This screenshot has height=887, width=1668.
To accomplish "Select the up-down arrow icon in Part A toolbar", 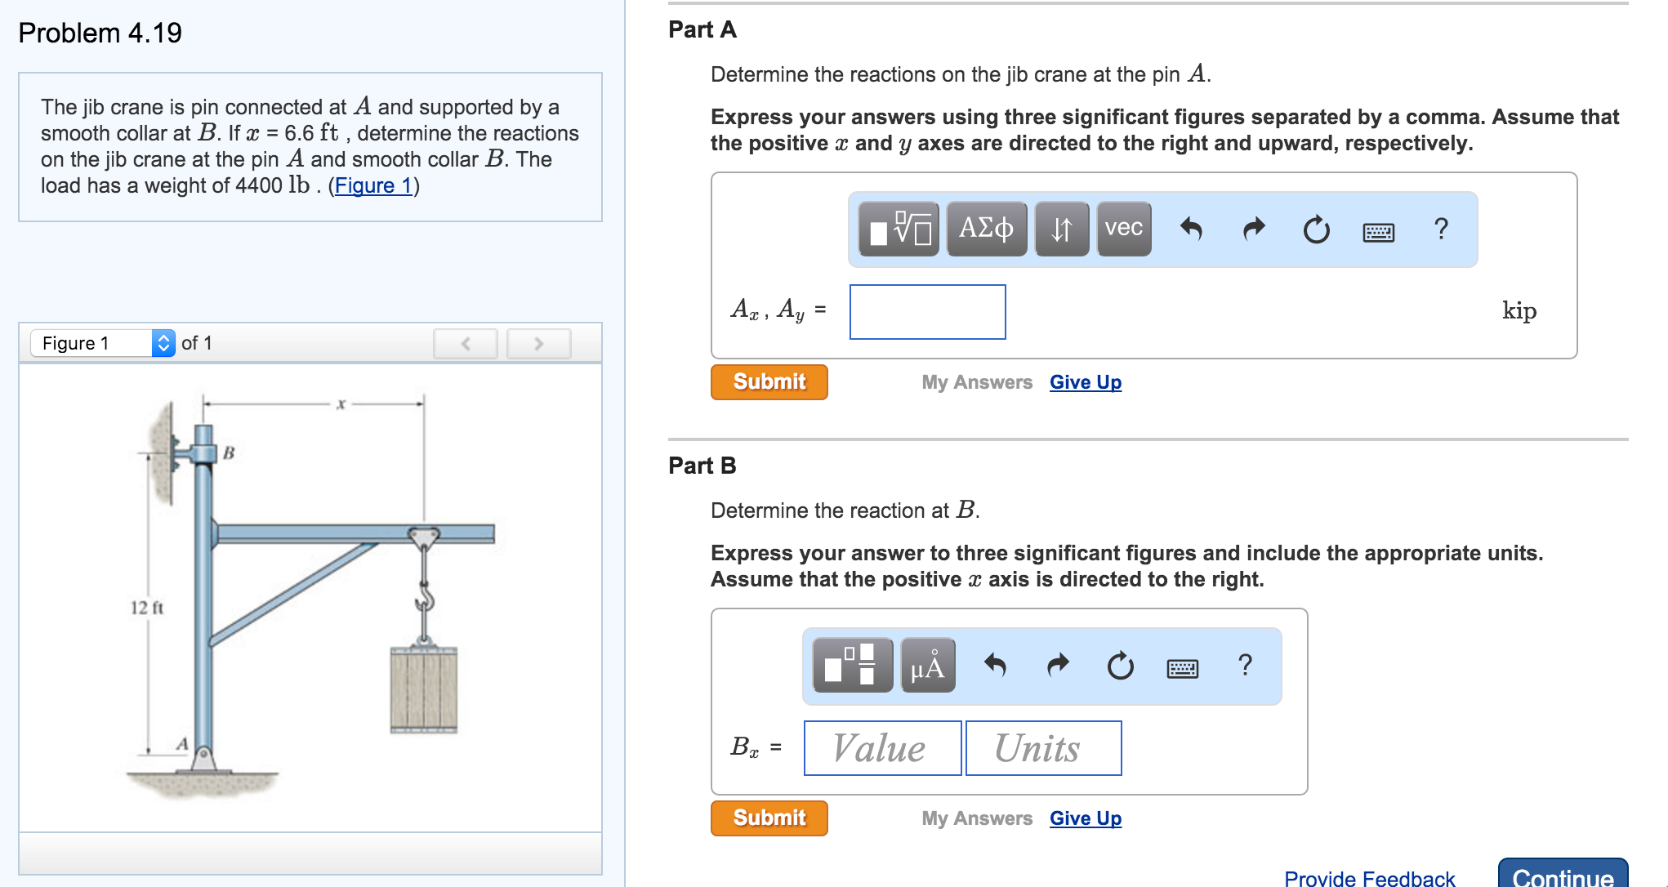I will coord(1060,230).
